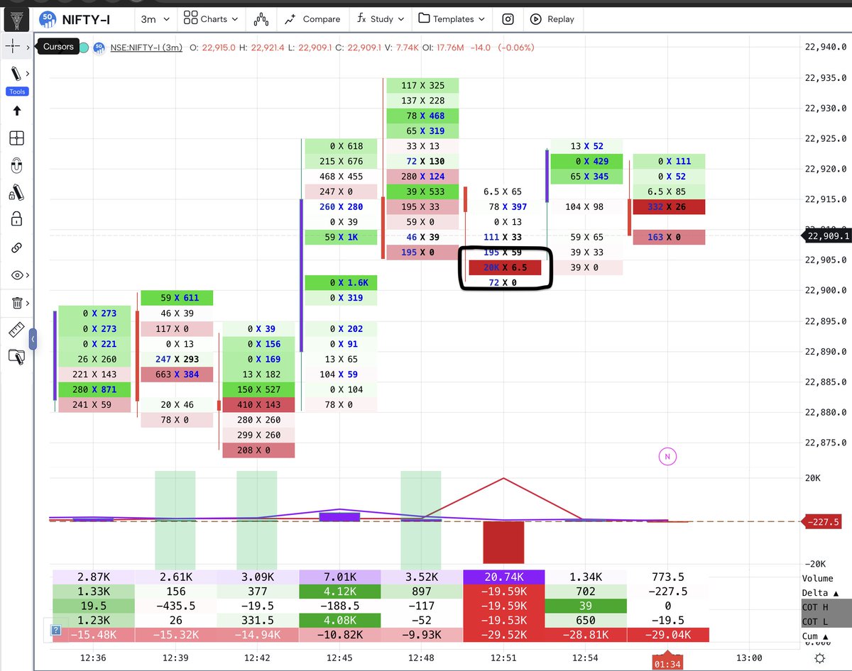Viewport: 852px width, 671px height.
Task: Click the camera snapshot icon
Action: pos(508,19)
